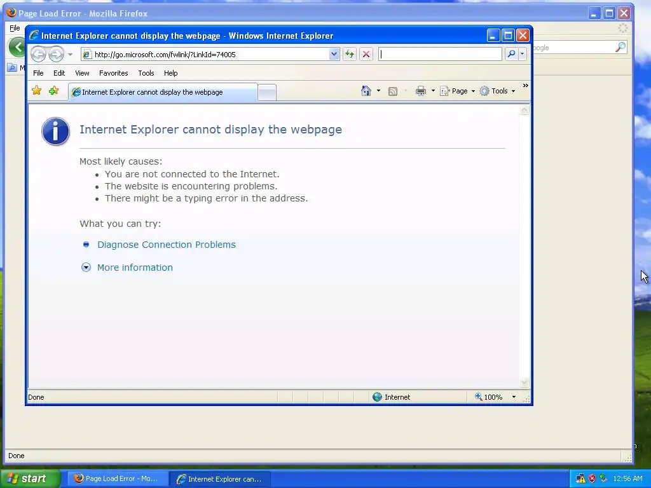
Task: Click the red security shield tray icon
Action: 592,479
